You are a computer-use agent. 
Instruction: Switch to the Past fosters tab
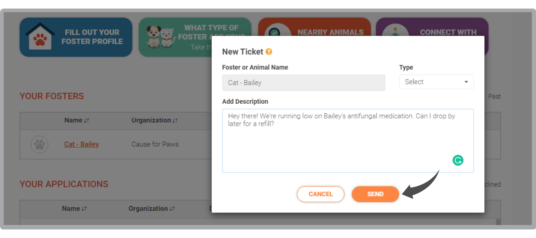[494, 96]
